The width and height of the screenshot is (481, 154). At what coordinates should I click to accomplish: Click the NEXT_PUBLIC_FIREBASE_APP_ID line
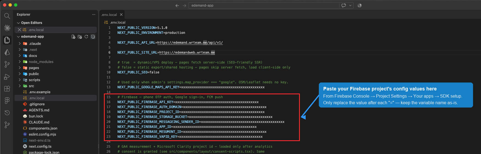(187, 127)
